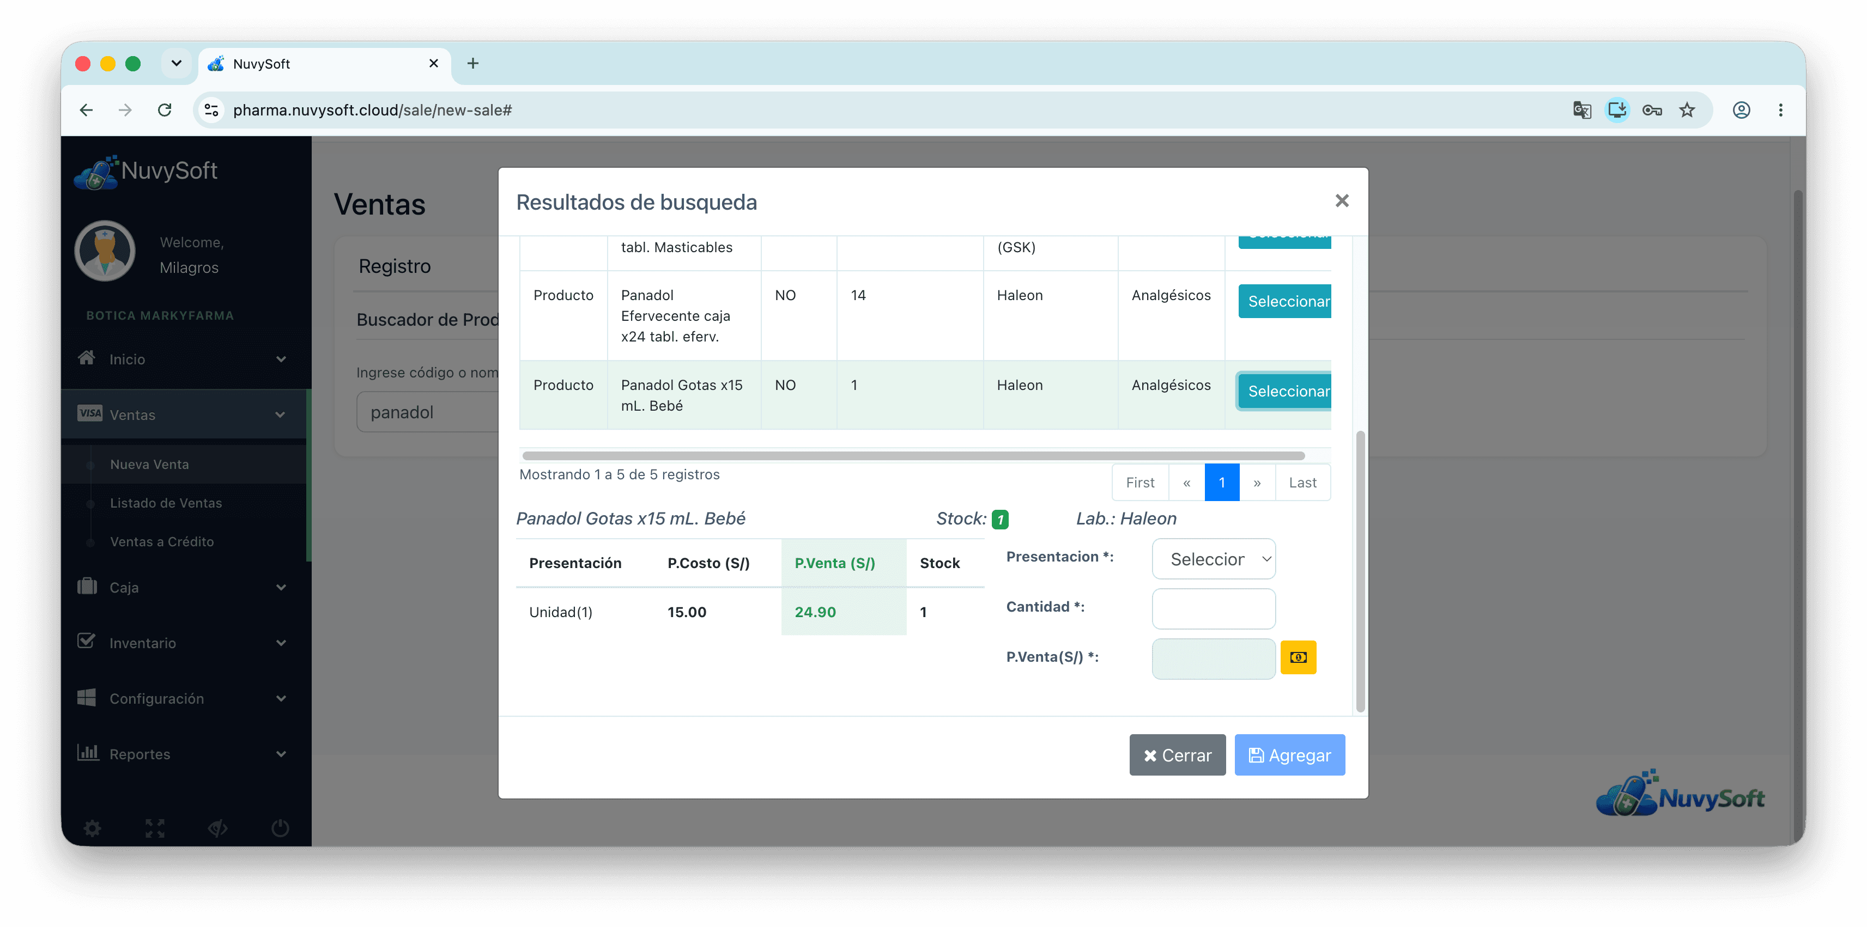This screenshot has height=927, width=1867.
Task: Open the Caja menu label
Action: click(124, 587)
